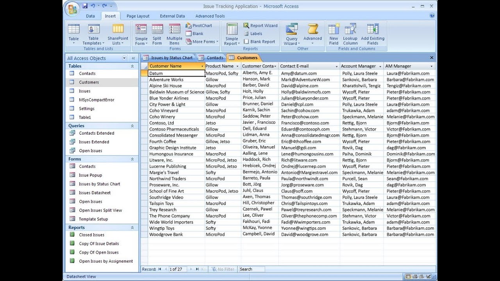Collapse the Reports group
The image size is (500, 281).
coord(132,228)
